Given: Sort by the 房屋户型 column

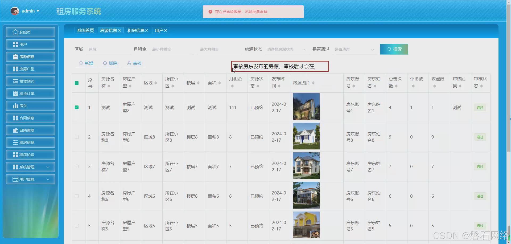Looking at the screenshot, I should pos(130,86).
